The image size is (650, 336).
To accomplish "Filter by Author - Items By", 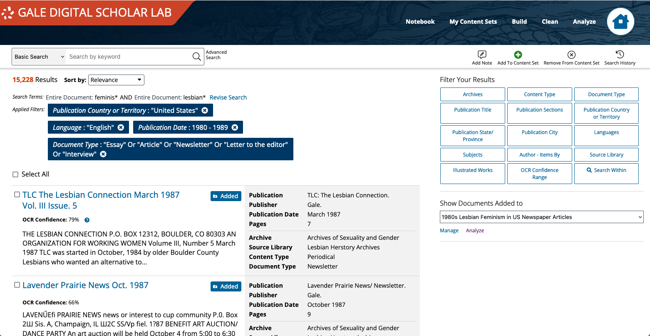I will tap(540, 154).
